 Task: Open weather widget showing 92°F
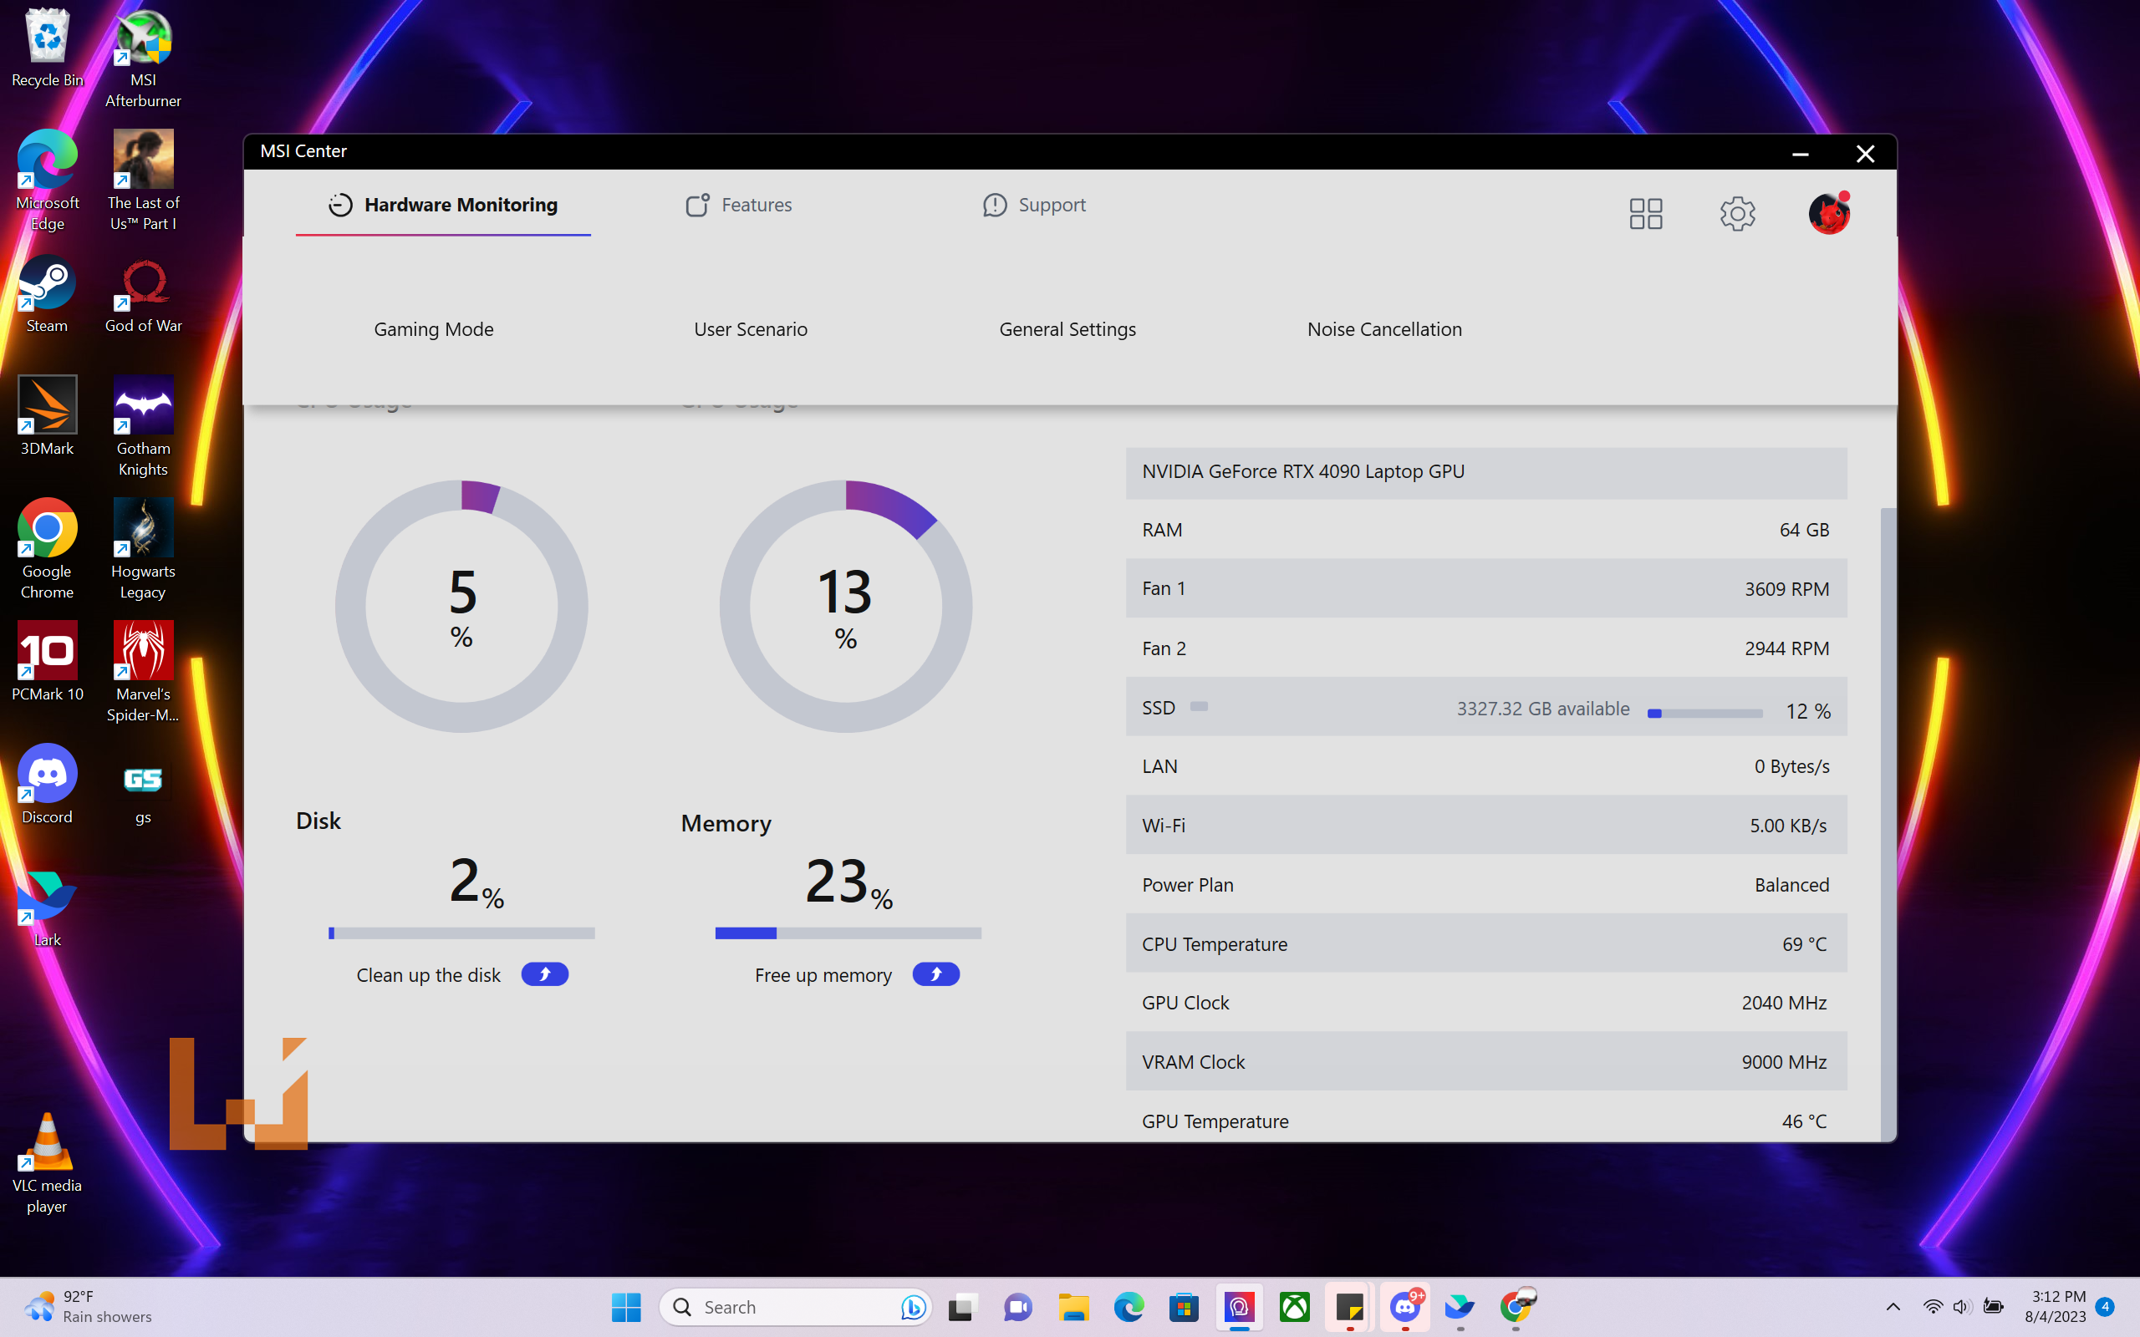(x=88, y=1307)
